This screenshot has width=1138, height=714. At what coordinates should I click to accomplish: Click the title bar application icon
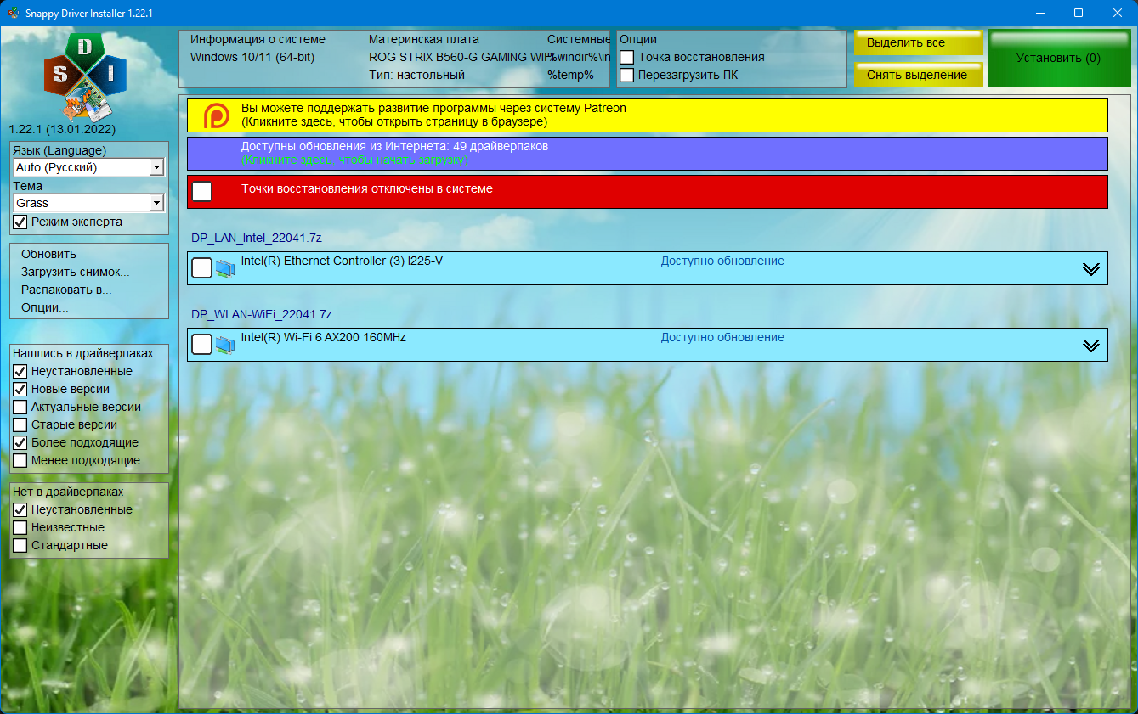click(14, 13)
